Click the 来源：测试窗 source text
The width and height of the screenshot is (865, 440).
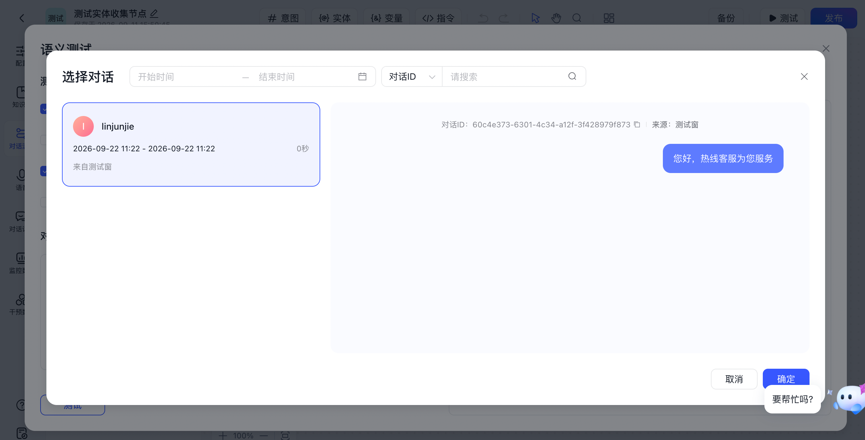point(675,125)
